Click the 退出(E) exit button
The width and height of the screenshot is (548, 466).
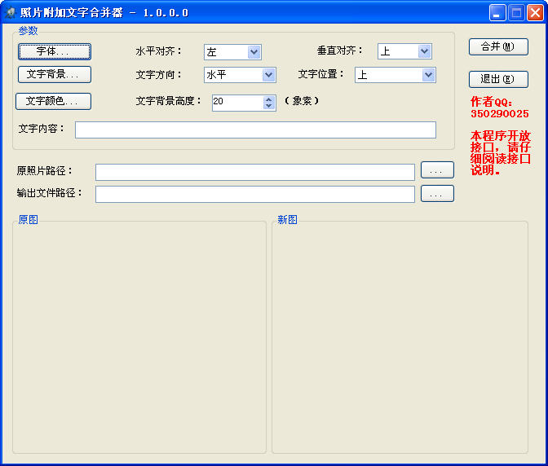[498, 79]
